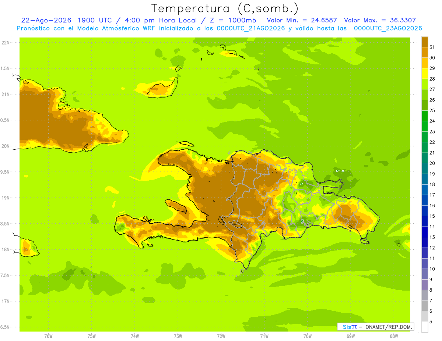Click the legend value 31
This screenshot has width=442, height=341.
432,47
